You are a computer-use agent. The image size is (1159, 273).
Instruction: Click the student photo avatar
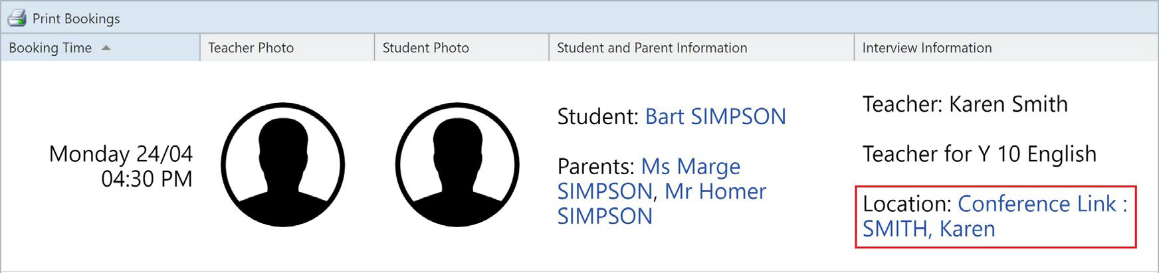pos(457,164)
